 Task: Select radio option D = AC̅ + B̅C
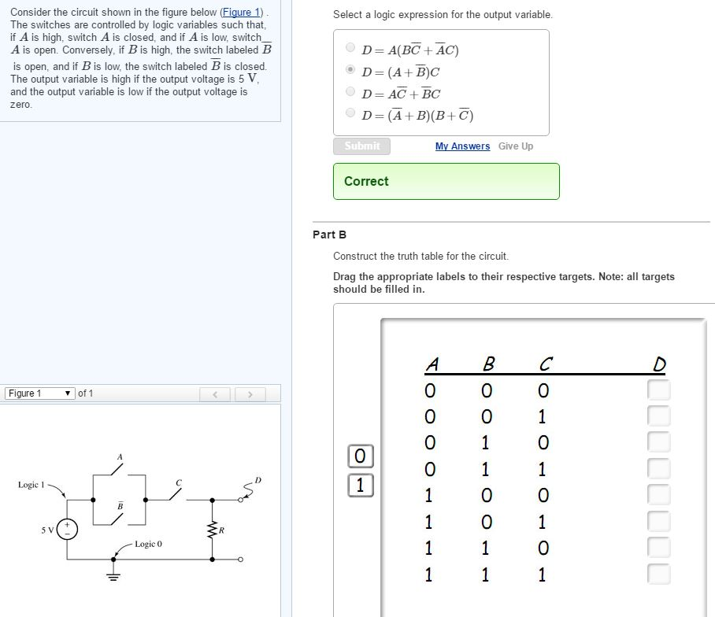pyautogui.click(x=350, y=91)
